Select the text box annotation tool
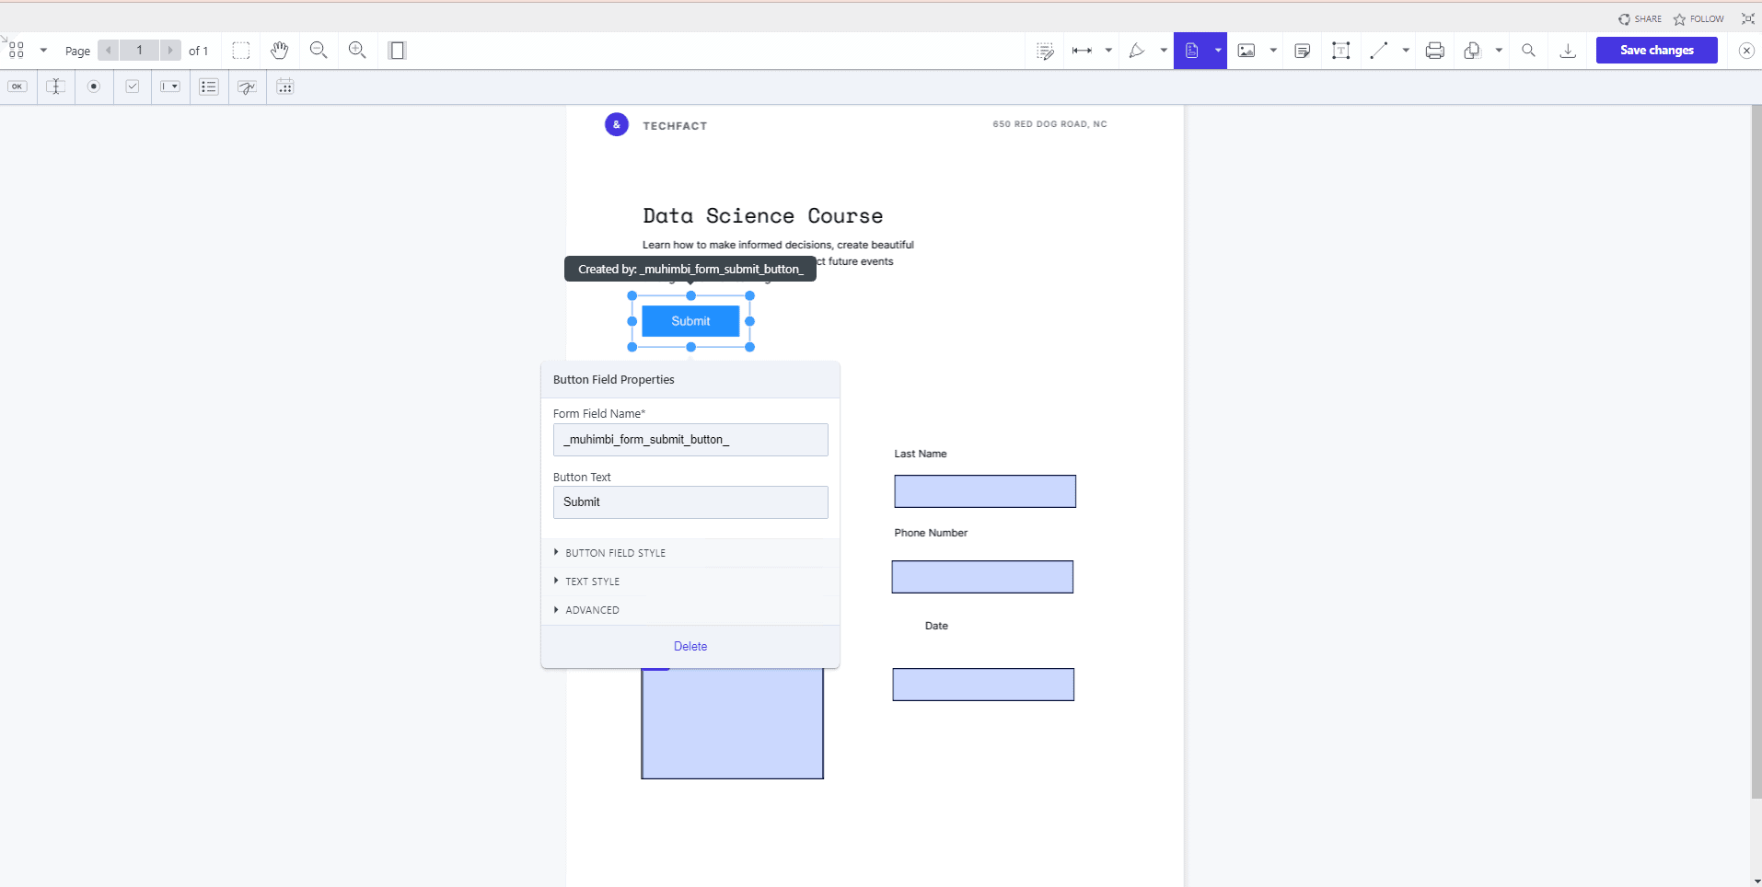This screenshot has height=887, width=1762. coord(1340,51)
